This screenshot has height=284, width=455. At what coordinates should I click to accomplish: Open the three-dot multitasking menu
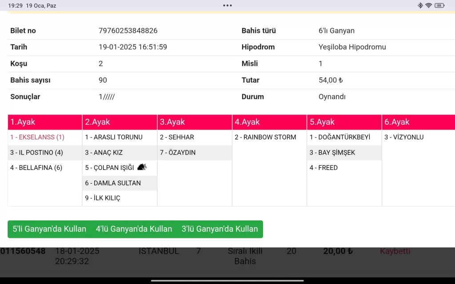click(227, 5)
